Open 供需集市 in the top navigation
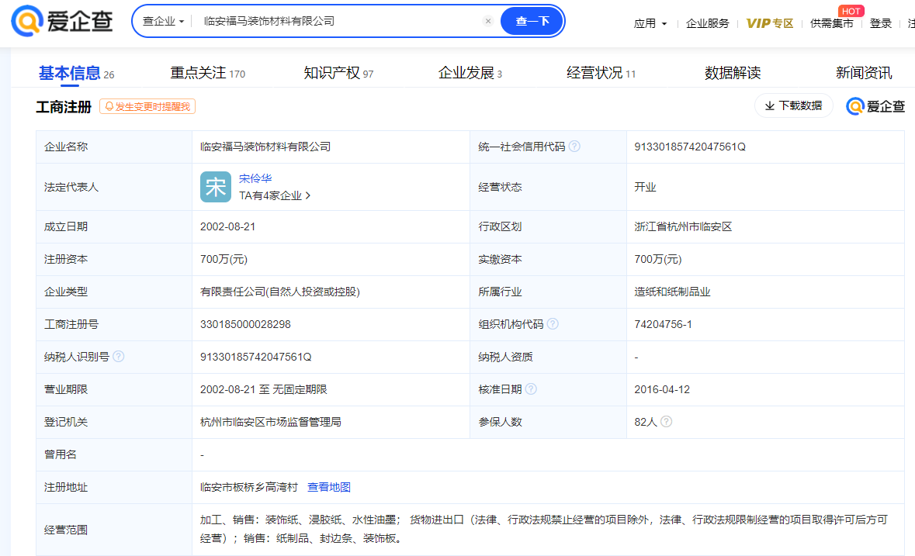This screenshot has height=556, width=915. coord(831,23)
